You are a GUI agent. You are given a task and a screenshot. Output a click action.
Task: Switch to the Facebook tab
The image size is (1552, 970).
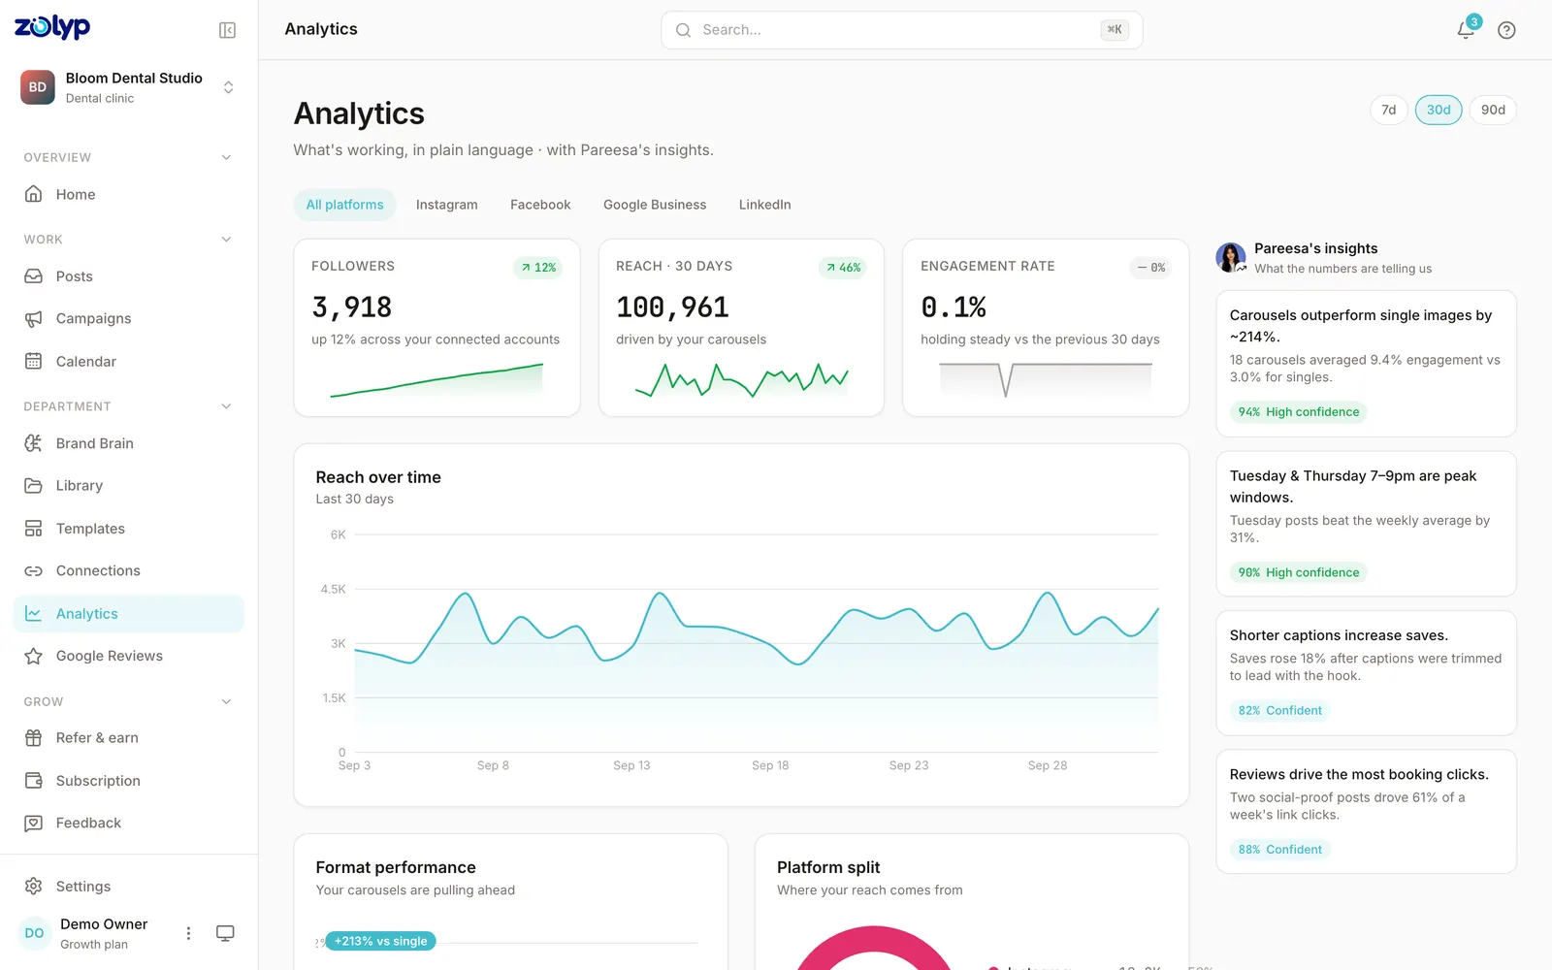tap(540, 205)
